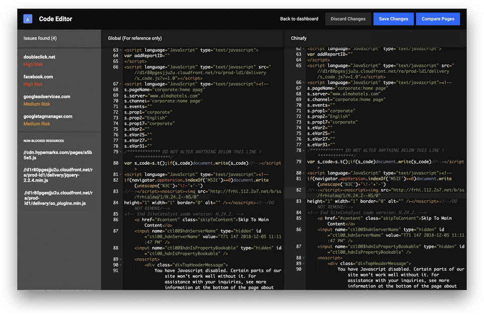Image resolution: width=484 pixels, height=316 pixels.
Task: Select the doubleclick.net high risk issue
Action: [x=39, y=60]
